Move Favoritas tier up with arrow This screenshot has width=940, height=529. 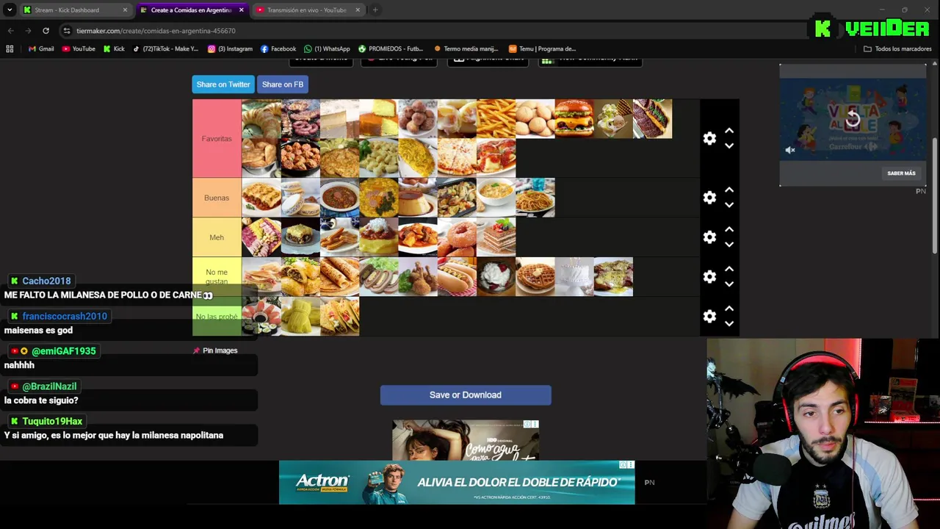coord(729,131)
